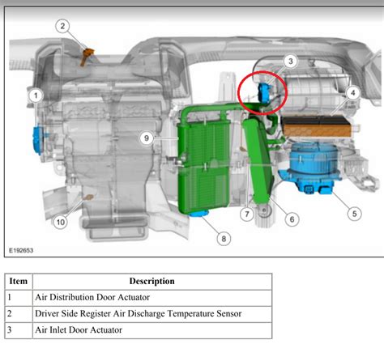Click the Description column header

click(152, 282)
